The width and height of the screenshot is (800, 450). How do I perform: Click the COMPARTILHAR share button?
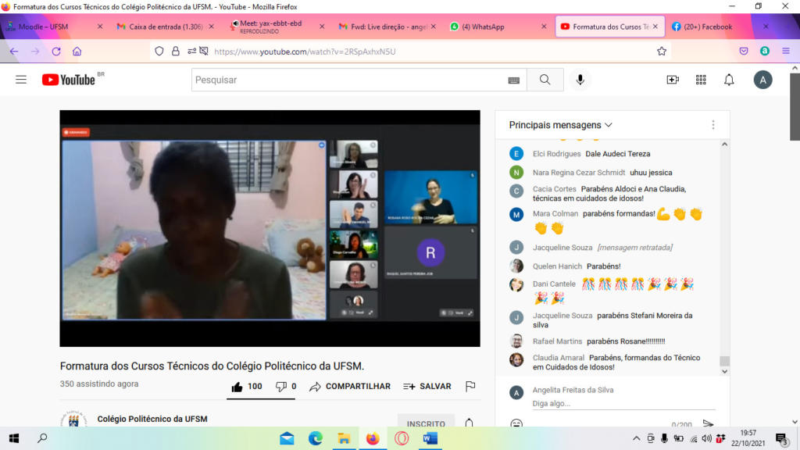tap(350, 387)
